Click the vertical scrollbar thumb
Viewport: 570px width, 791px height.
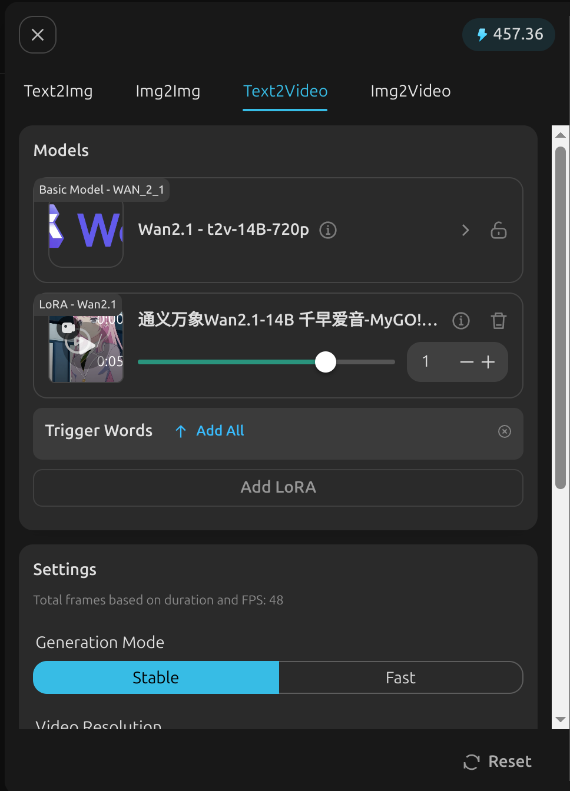[561, 318]
